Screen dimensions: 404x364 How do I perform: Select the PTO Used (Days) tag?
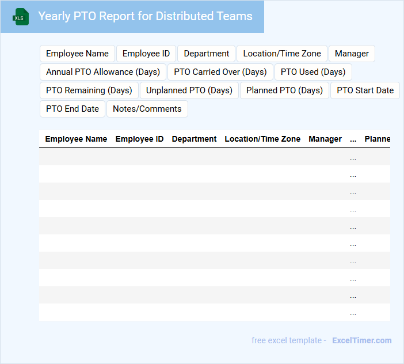click(313, 72)
